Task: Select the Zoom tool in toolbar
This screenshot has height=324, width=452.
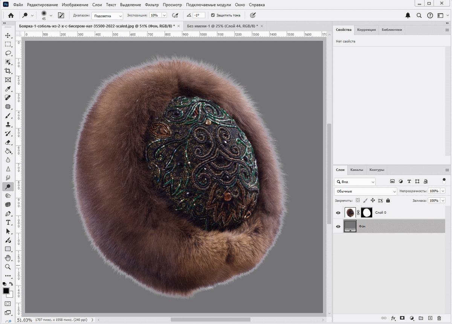Action: pos(8,267)
